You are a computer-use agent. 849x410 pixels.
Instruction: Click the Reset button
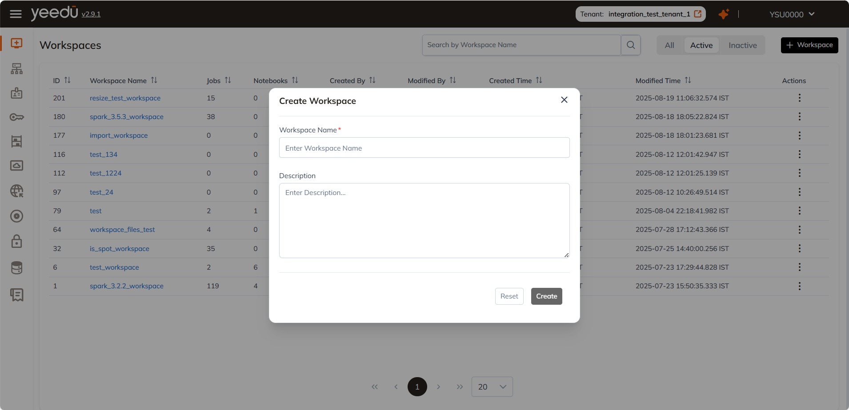509,296
